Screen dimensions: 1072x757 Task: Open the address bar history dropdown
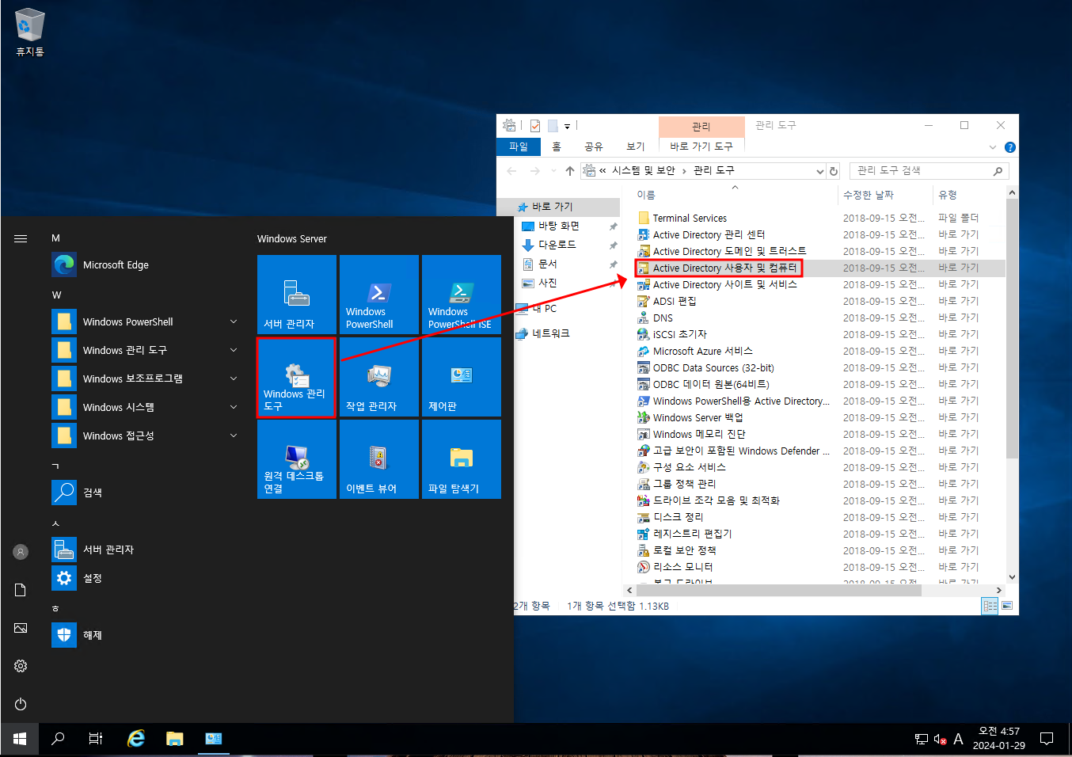click(x=820, y=171)
